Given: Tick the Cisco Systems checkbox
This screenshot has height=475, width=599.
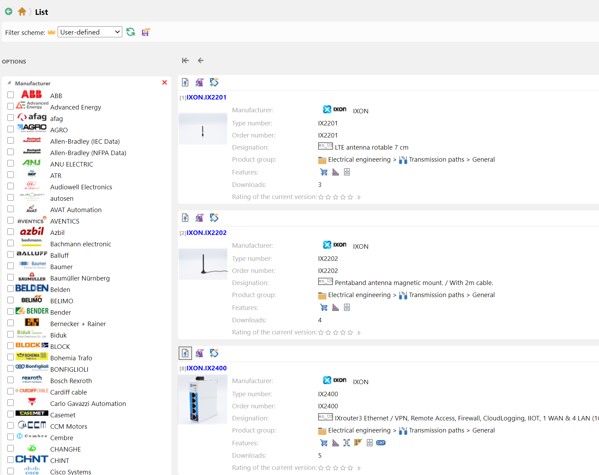Looking at the screenshot, I should point(11,471).
